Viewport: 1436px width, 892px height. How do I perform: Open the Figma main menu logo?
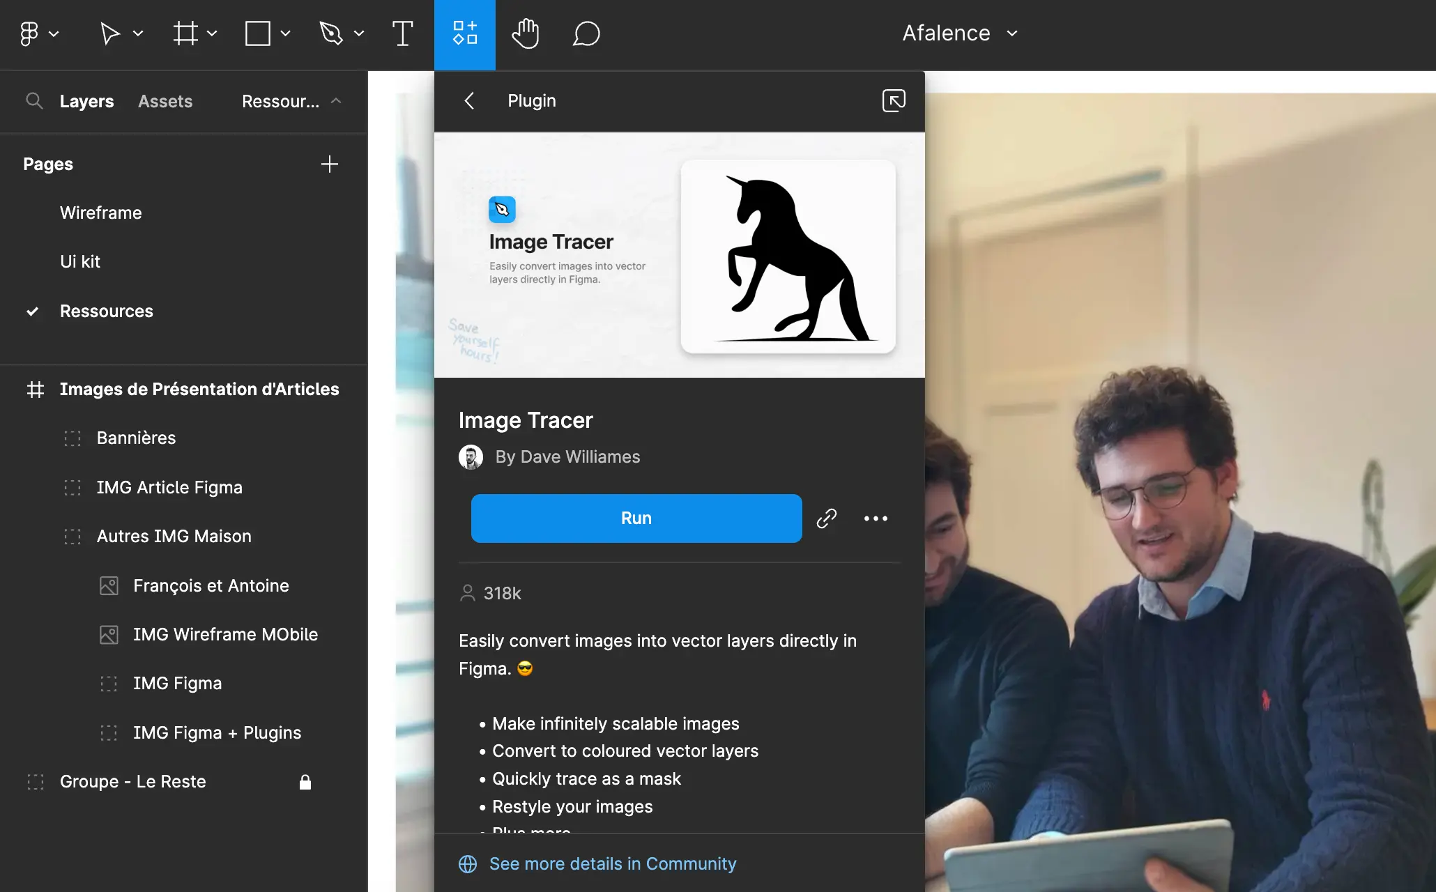pos(29,33)
